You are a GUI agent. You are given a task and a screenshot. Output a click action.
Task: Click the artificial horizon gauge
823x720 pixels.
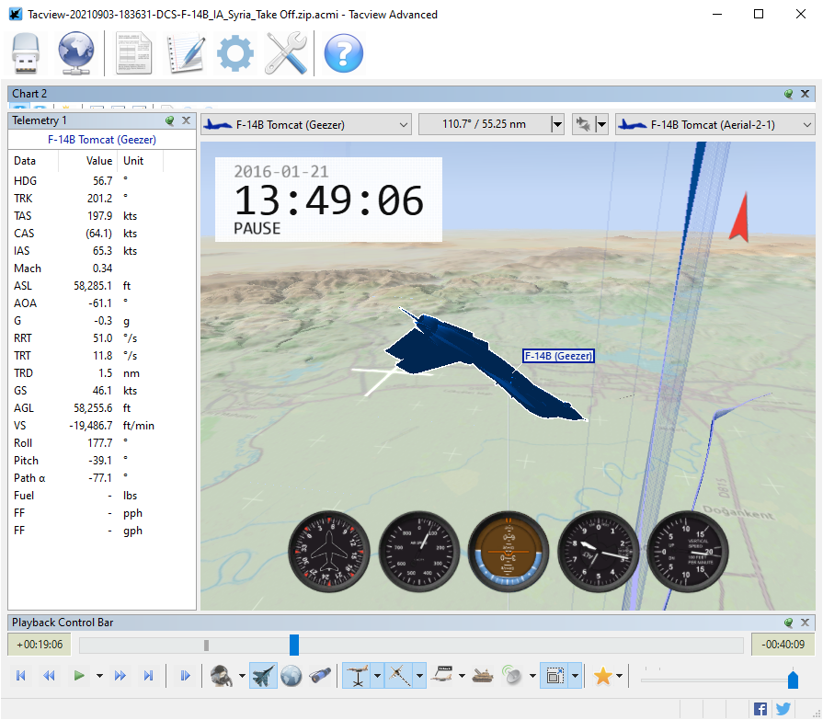point(509,552)
